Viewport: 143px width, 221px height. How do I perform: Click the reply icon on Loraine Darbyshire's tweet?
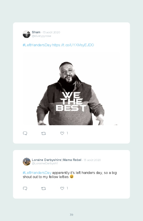point(25,189)
